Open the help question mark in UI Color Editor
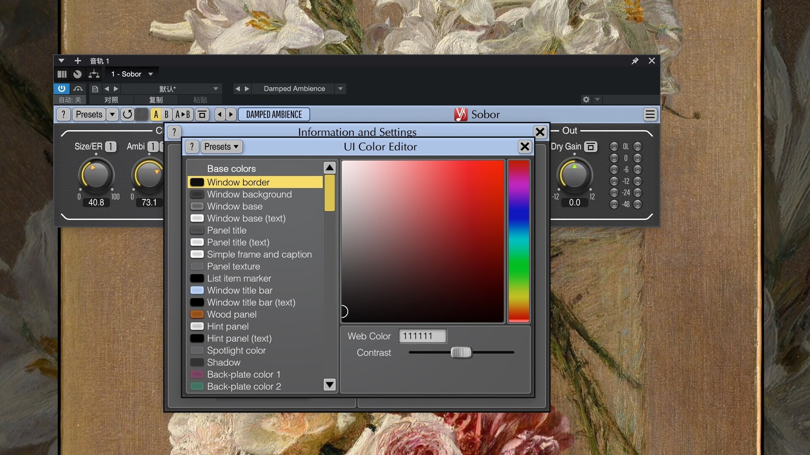This screenshot has height=455, width=810. coord(192,147)
